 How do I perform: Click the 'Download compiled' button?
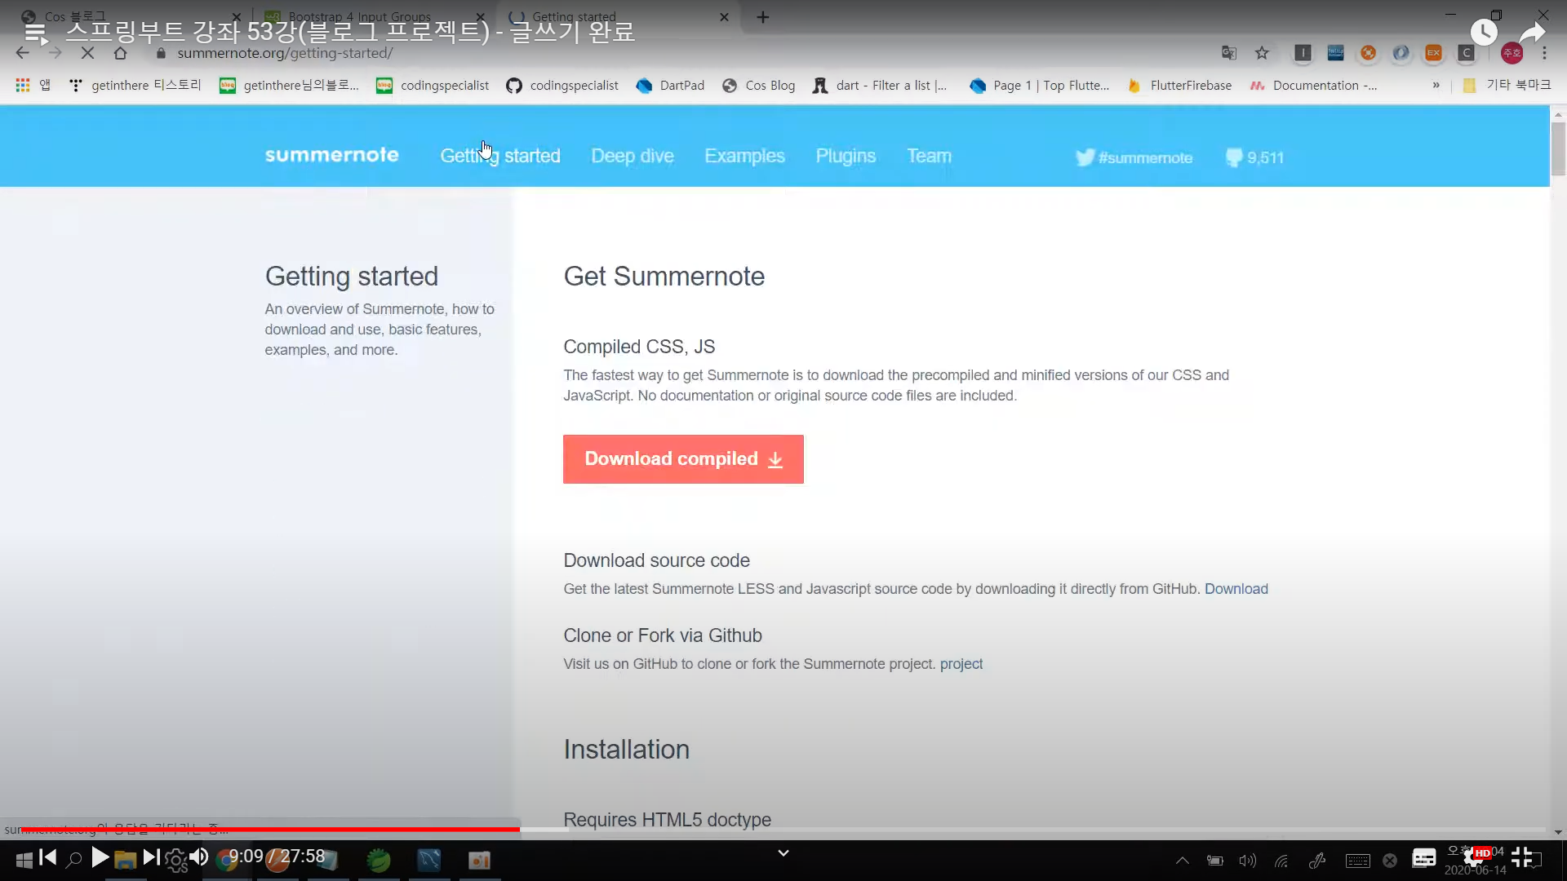tap(683, 459)
